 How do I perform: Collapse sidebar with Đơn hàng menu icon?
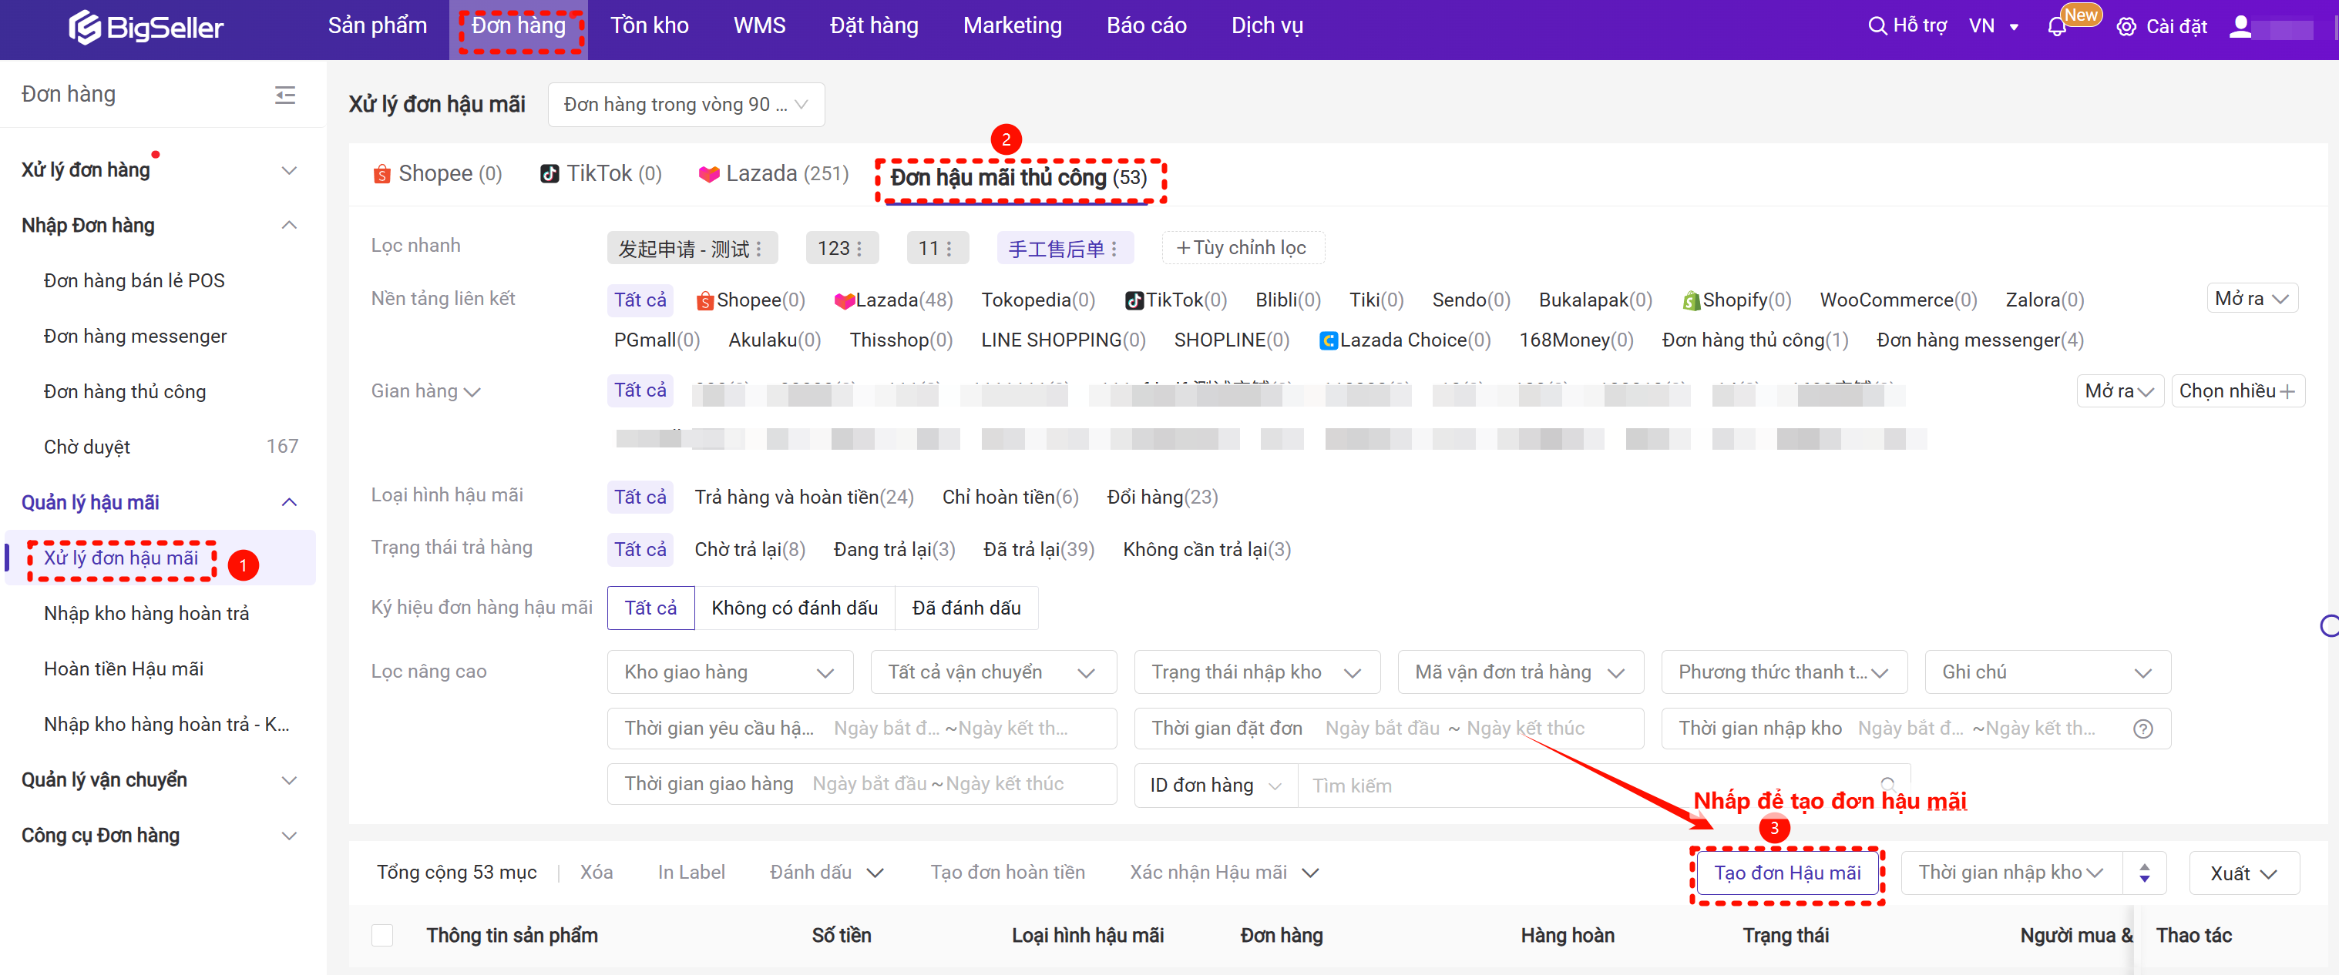point(285,94)
